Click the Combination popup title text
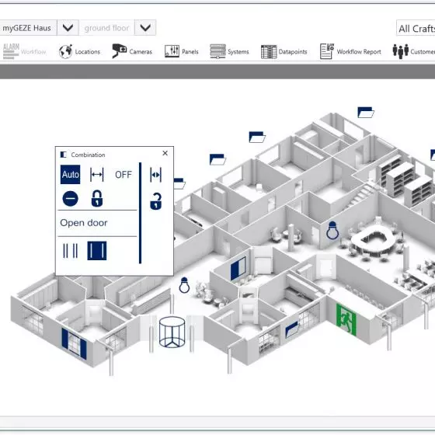 88,155
